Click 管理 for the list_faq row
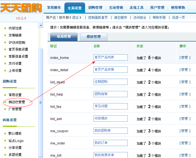The image size is (196, 158). pyautogui.click(x=184, y=106)
